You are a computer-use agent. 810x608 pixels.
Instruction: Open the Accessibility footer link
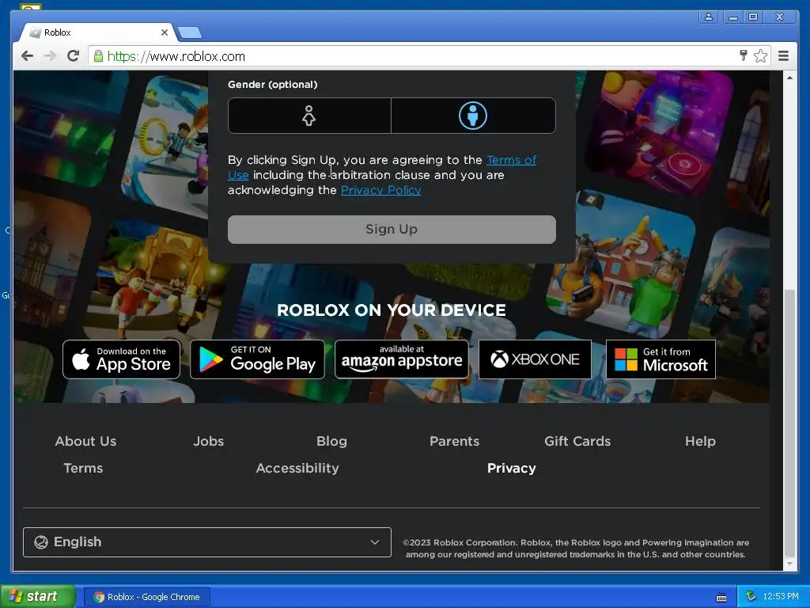(x=297, y=468)
